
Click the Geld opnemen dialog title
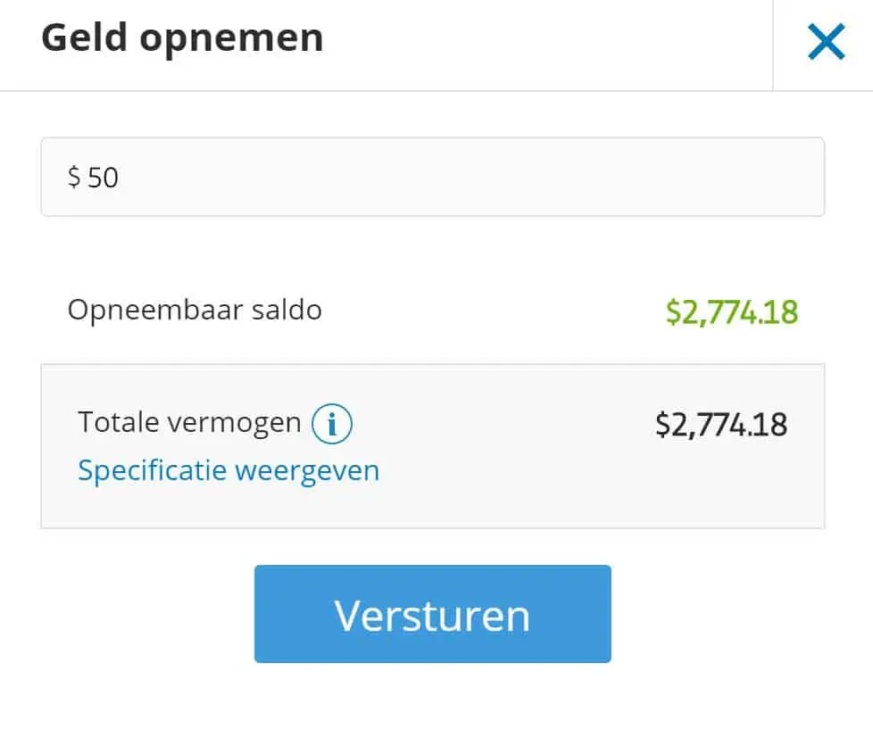[x=183, y=38]
